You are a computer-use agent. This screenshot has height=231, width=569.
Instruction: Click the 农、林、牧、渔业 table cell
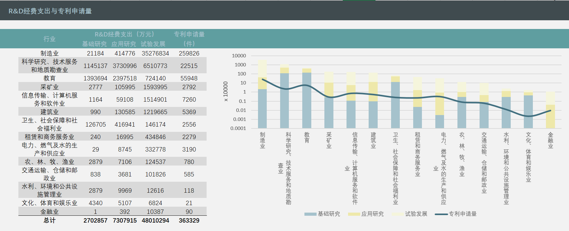[50, 162]
